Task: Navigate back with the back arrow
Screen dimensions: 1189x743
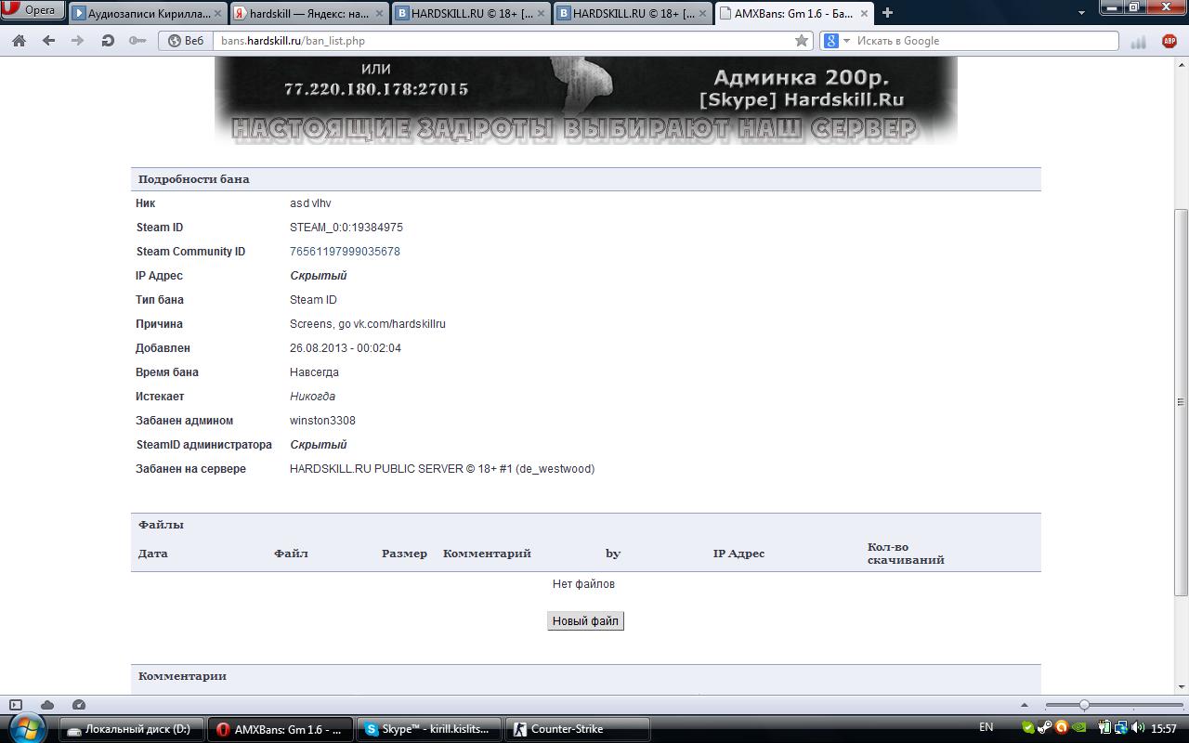Action: click(48, 41)
